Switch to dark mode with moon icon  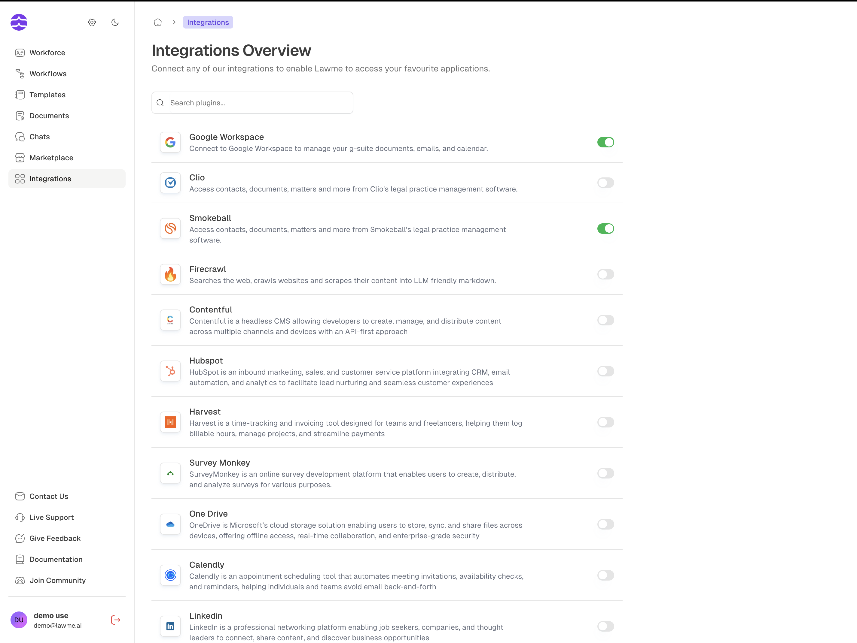tap(115, 23)
